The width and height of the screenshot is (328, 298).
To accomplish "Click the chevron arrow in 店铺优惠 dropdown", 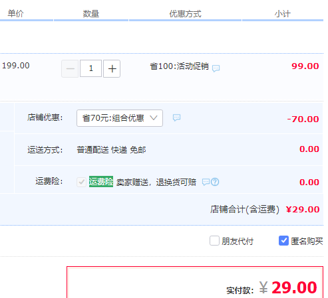I will pyautogui.click(x=154, y=118).
